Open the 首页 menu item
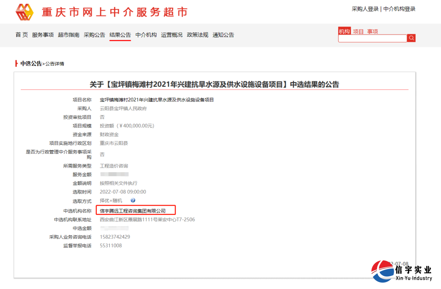Viewport: 441px width, 289px height. [21, 35]
